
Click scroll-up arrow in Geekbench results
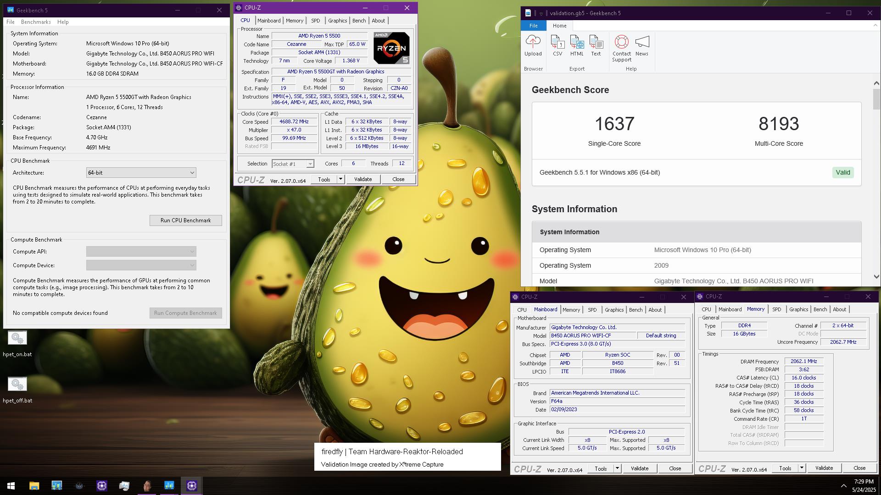876,83
